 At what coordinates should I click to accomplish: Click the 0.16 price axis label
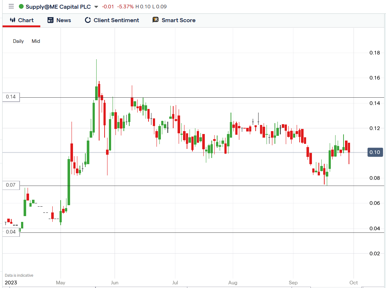(374, 78)
